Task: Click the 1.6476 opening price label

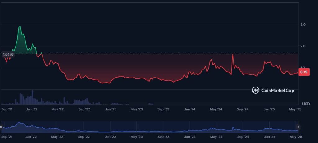Action: 8,55
